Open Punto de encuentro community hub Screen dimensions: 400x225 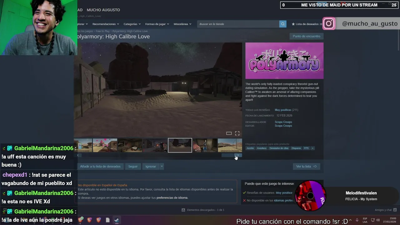pyautogui.click(x=306, y=36)
